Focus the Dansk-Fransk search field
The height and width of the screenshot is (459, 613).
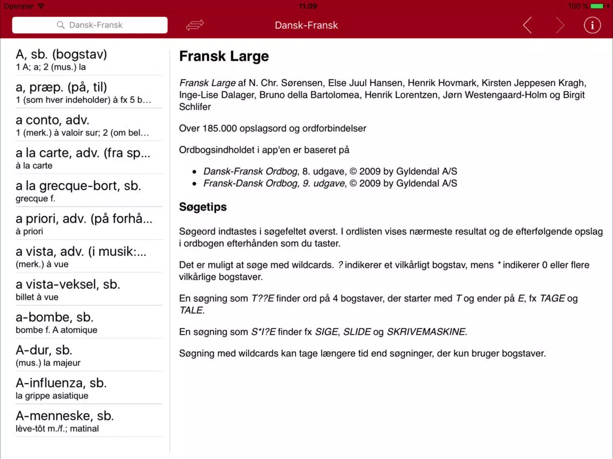point(90,25)
